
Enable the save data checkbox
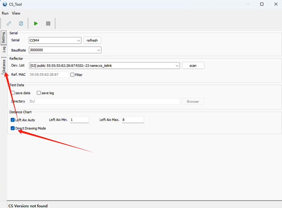click(x=13, y=93)
